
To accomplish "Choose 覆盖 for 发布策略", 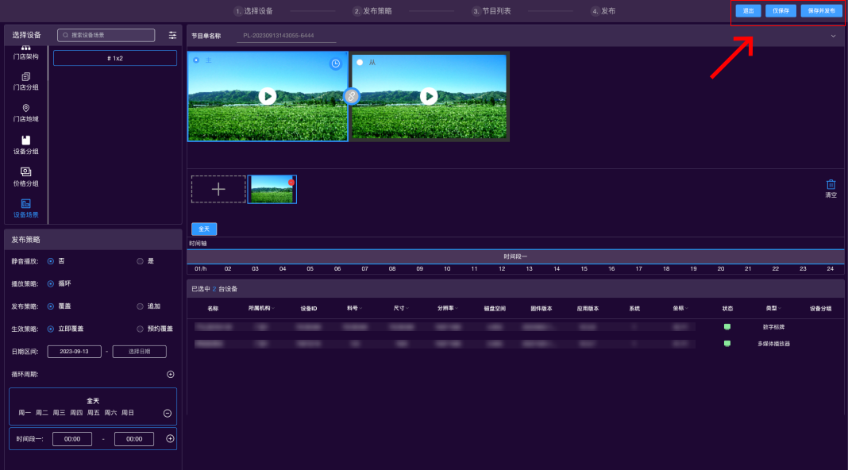I will (51, 306).
